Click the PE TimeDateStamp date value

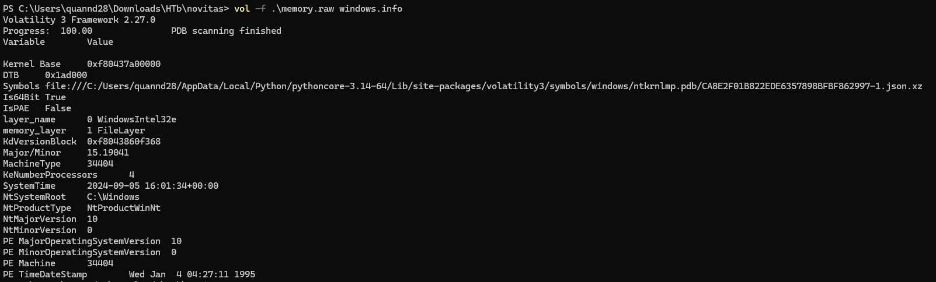[x=192, y=274]
